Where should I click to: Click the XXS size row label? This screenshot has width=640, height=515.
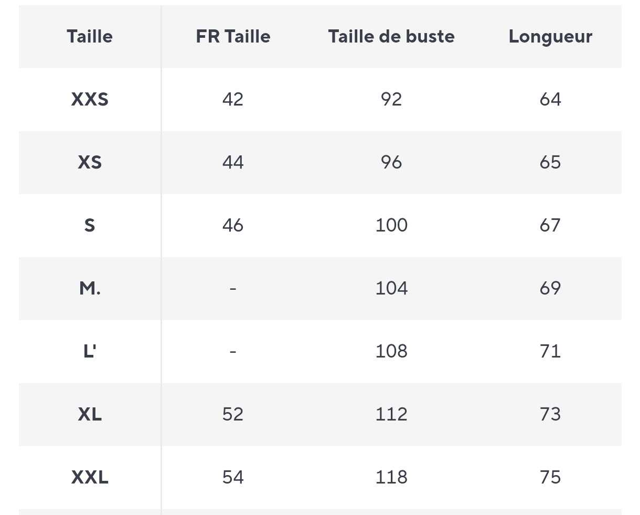point(90,99)
